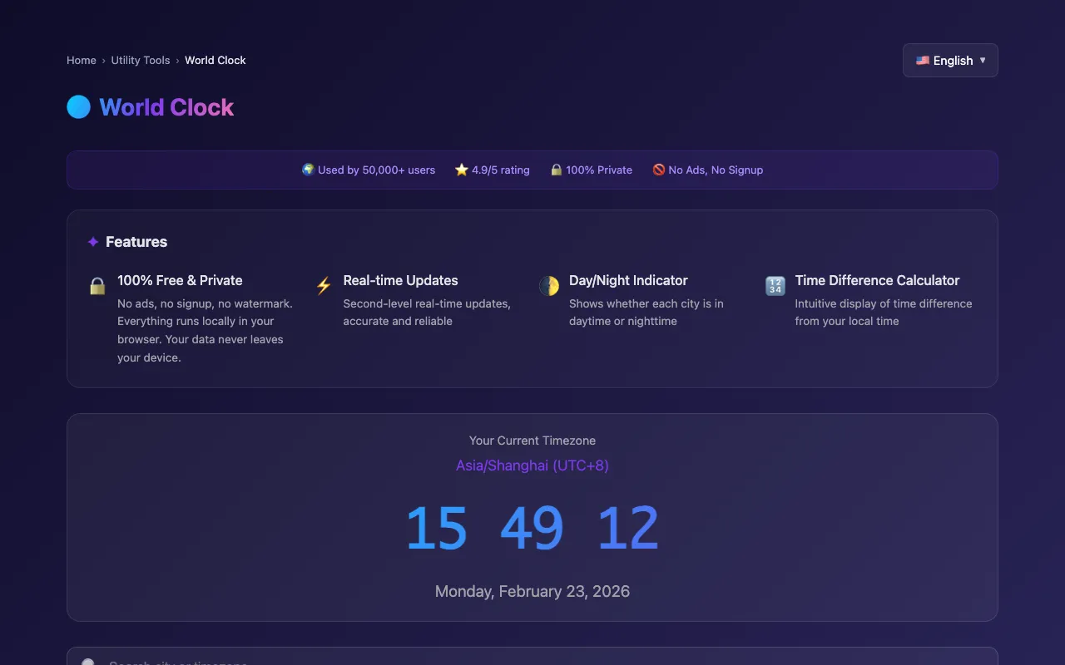
Task: Click the Day/Night Indicator feature title
Action: point(628,280)
